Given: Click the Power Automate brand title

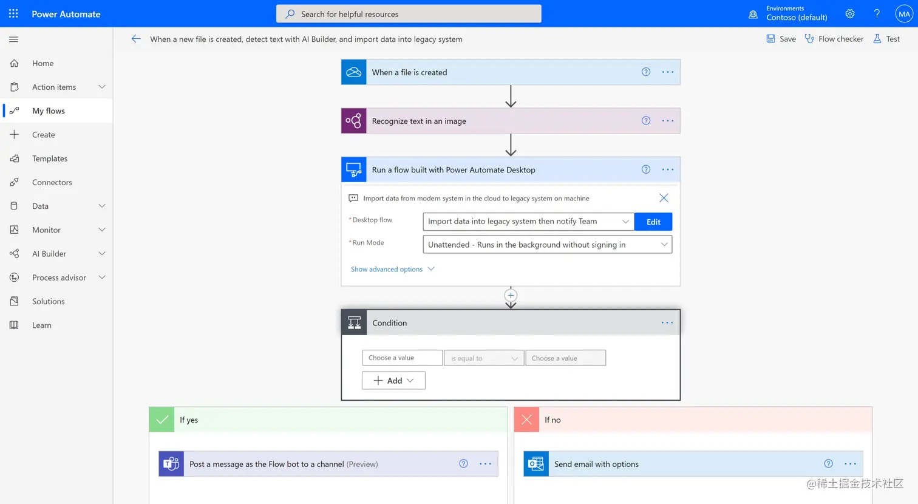Looking at the screenshot, I should click(66, 14).
